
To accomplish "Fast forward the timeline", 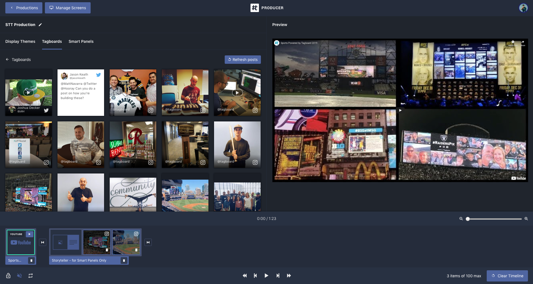I will 289,276.
